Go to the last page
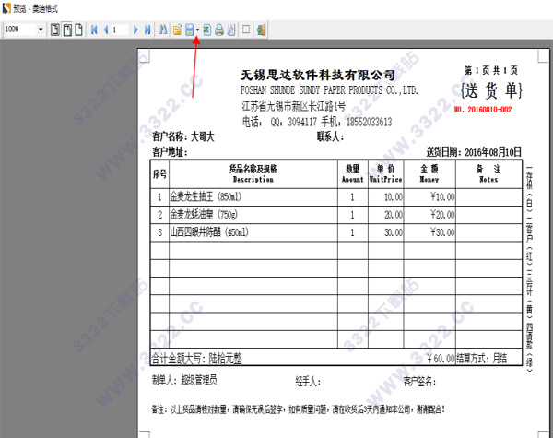 pos(147,30)
